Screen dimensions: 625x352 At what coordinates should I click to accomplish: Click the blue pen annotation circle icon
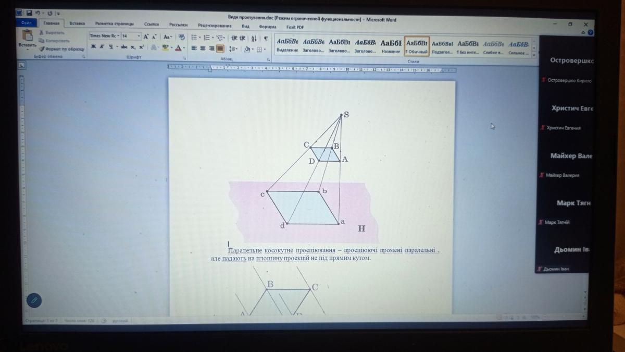click(x=34, y=300)
